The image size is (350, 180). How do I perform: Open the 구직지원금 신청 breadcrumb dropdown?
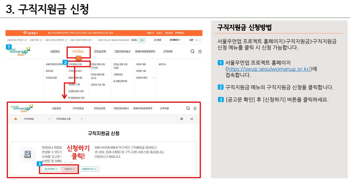pos(69,119)
